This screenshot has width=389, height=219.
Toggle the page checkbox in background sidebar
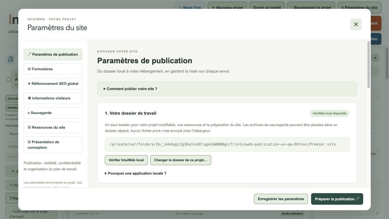(x=9, y=79)
